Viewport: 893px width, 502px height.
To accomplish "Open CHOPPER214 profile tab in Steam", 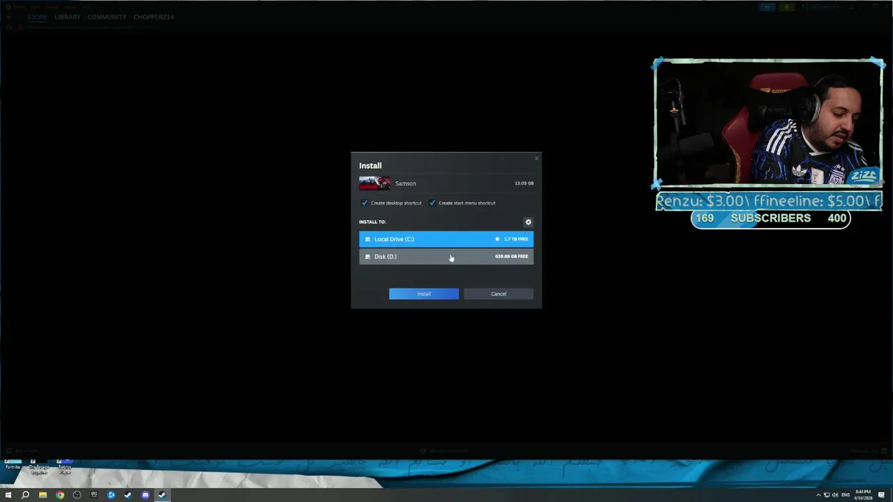I will 153,17.
